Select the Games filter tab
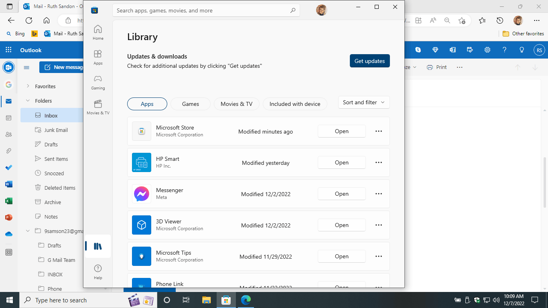The width and height of the screenshot is (548, 308). [191, 104]
